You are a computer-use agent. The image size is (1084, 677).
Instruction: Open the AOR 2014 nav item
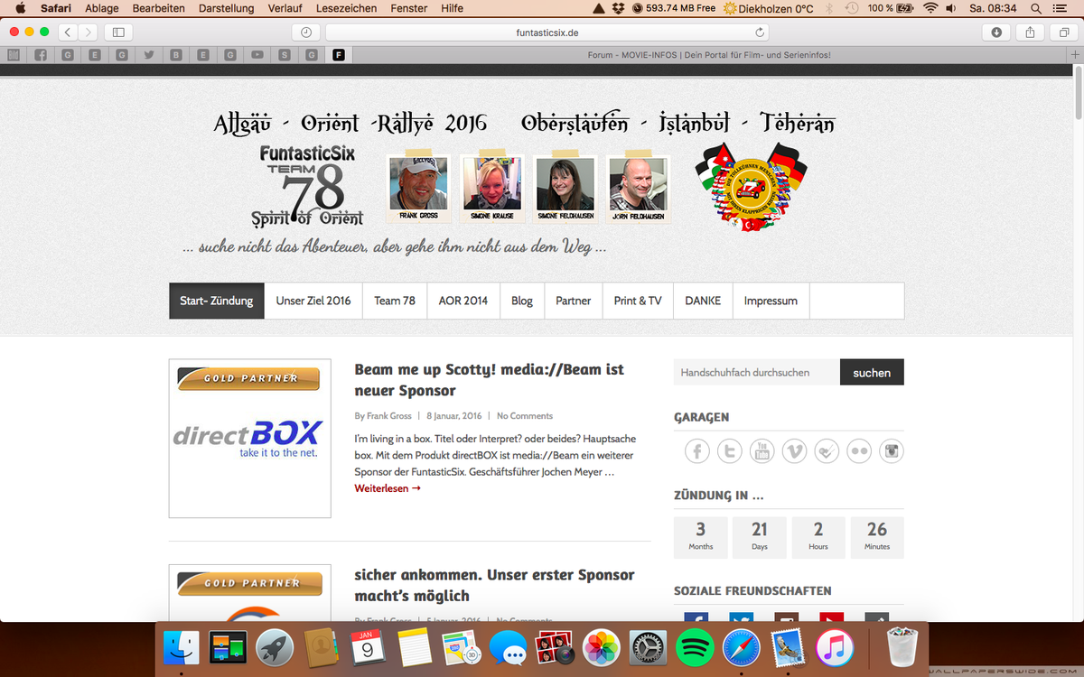[x=463, y=301]
